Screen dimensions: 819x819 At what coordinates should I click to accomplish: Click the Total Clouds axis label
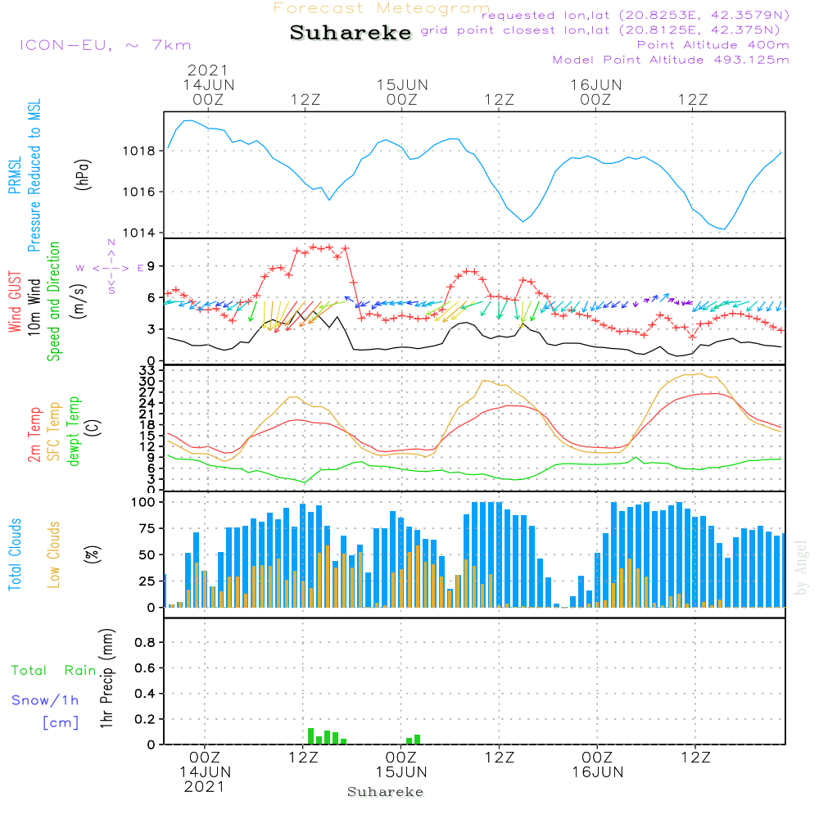(x=15, y=554)
